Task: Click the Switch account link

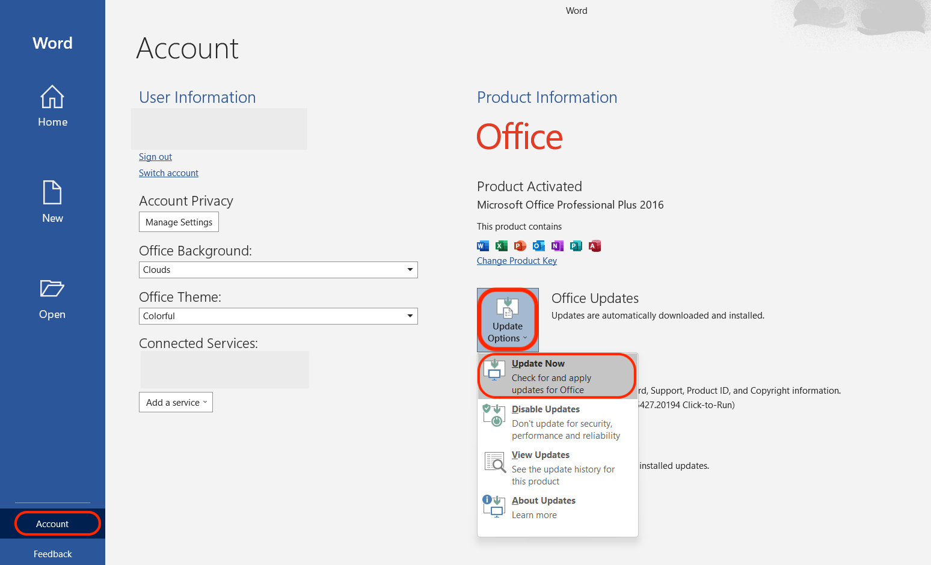Action: pyautogui.click(x=168, y=173)
